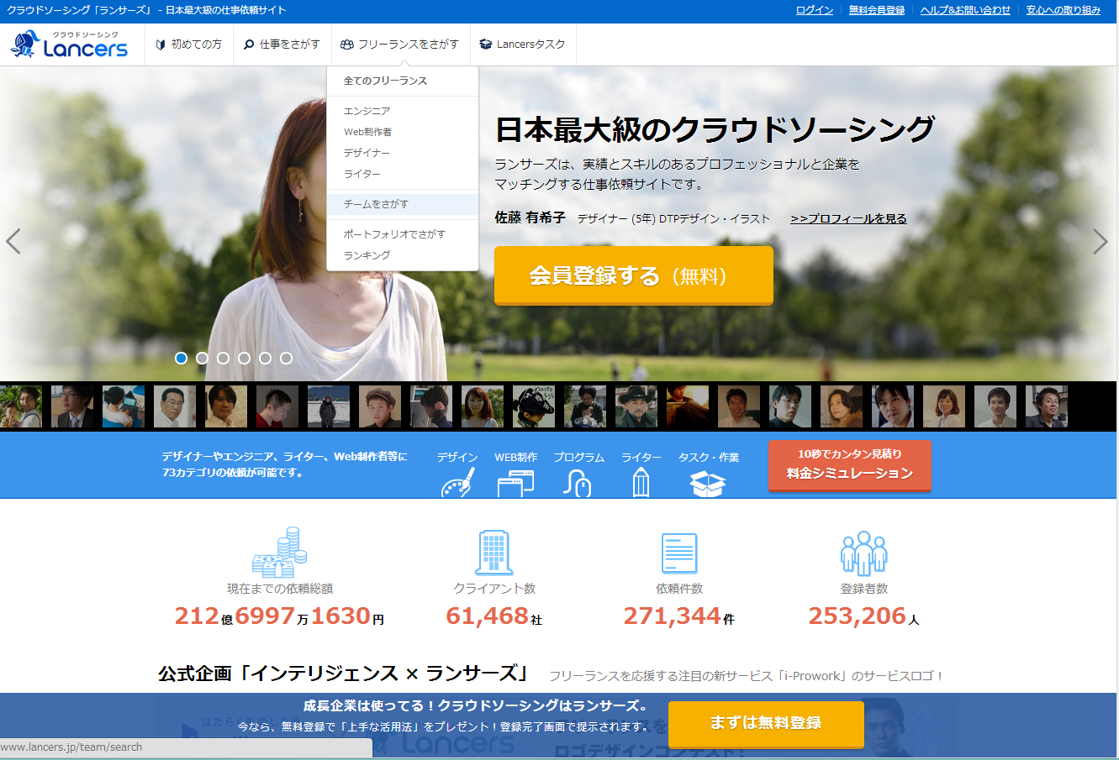Click the 料金シミュレーション button
Viewport: 1119px width, 760px height.
point(849,464)
